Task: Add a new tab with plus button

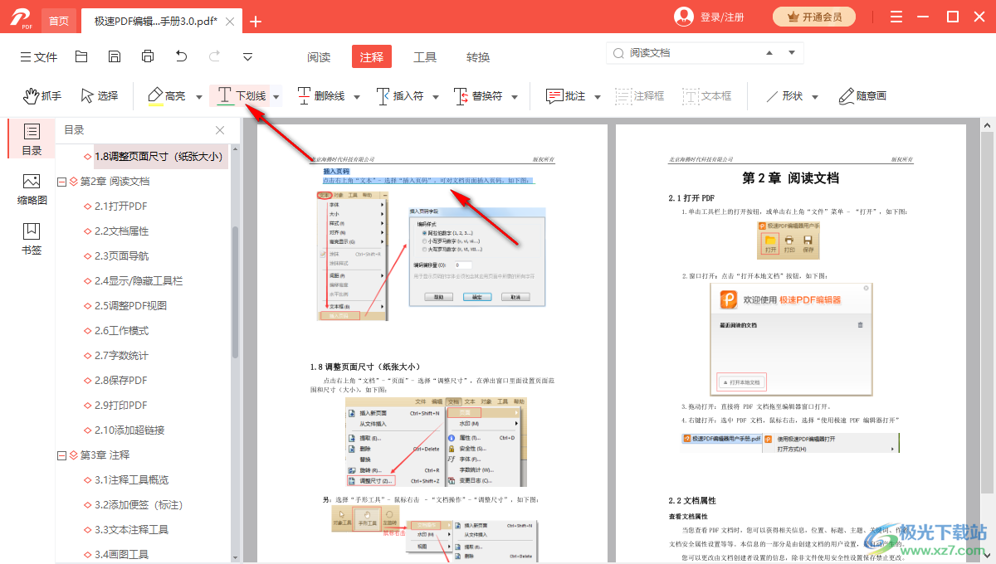Action: tap(256, 22)
